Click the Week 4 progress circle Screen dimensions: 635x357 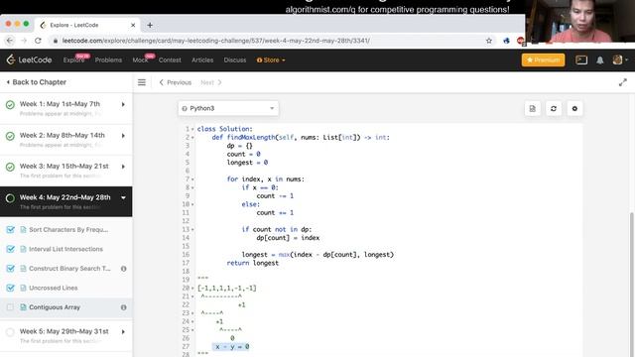click(x=10, y=198)
